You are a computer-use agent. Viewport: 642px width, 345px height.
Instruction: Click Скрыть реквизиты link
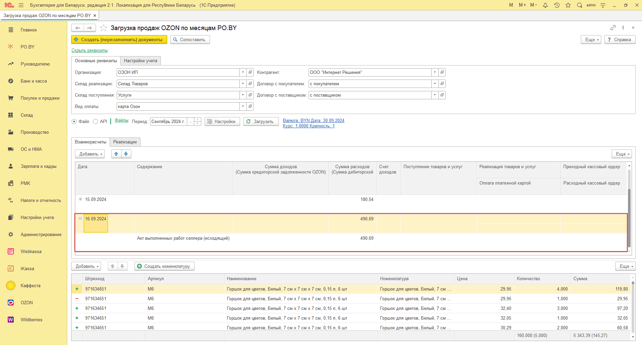pos(90,50)
